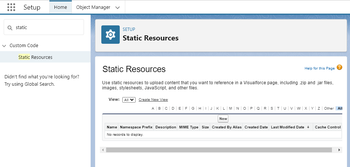The image size is (350, 167).
Task: Open the App Launcher grid icon
Action: [x=11, y=7]
